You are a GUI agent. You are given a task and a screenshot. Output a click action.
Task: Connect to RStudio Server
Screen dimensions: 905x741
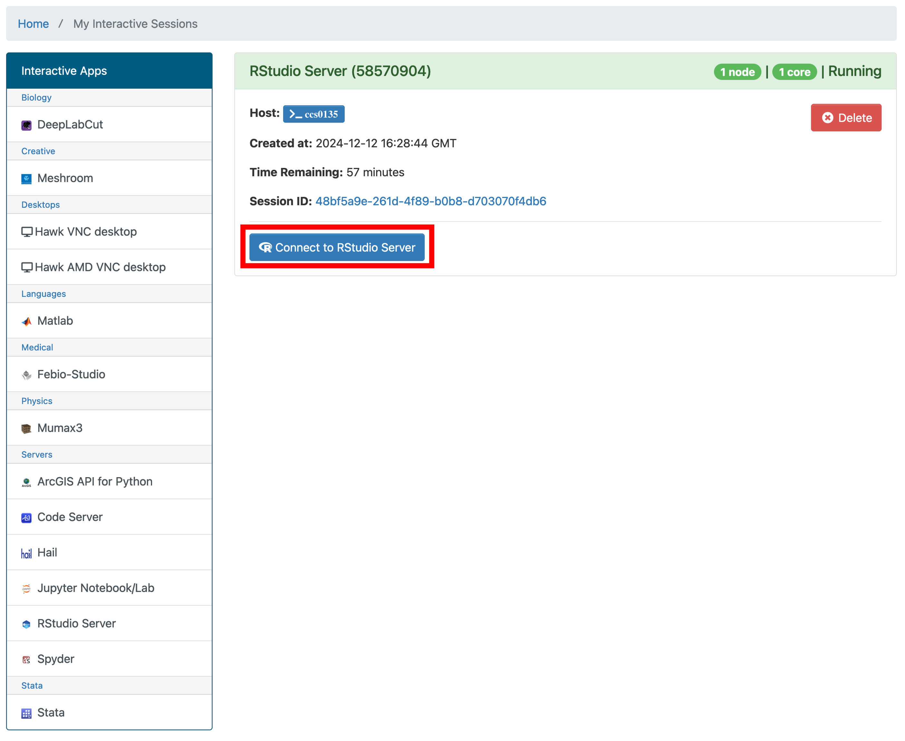[x=337, y=247]
